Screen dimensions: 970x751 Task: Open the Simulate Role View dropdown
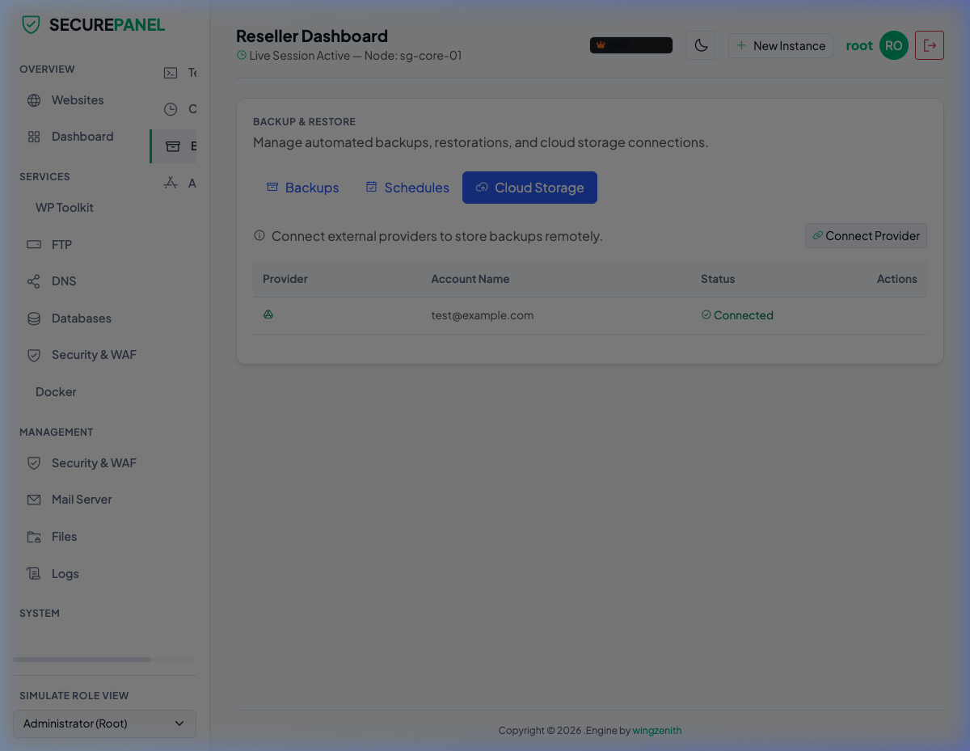click(104, 724)
